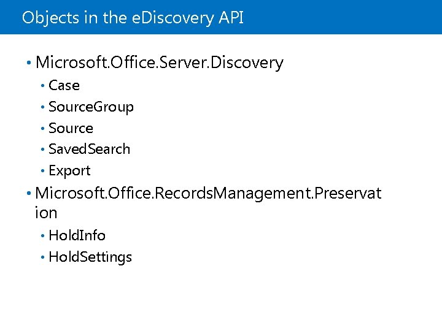Viewport: 442px width, 331px height.
Task: Click the bullet marker beside 'SourceGroup'
Action: point(42,107)
